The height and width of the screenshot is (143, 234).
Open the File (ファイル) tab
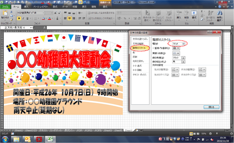coord(5,7)
